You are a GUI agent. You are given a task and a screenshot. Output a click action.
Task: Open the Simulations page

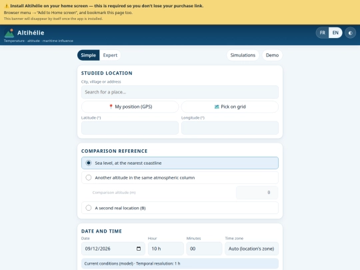pyautogui.click(x=243, y=55)
